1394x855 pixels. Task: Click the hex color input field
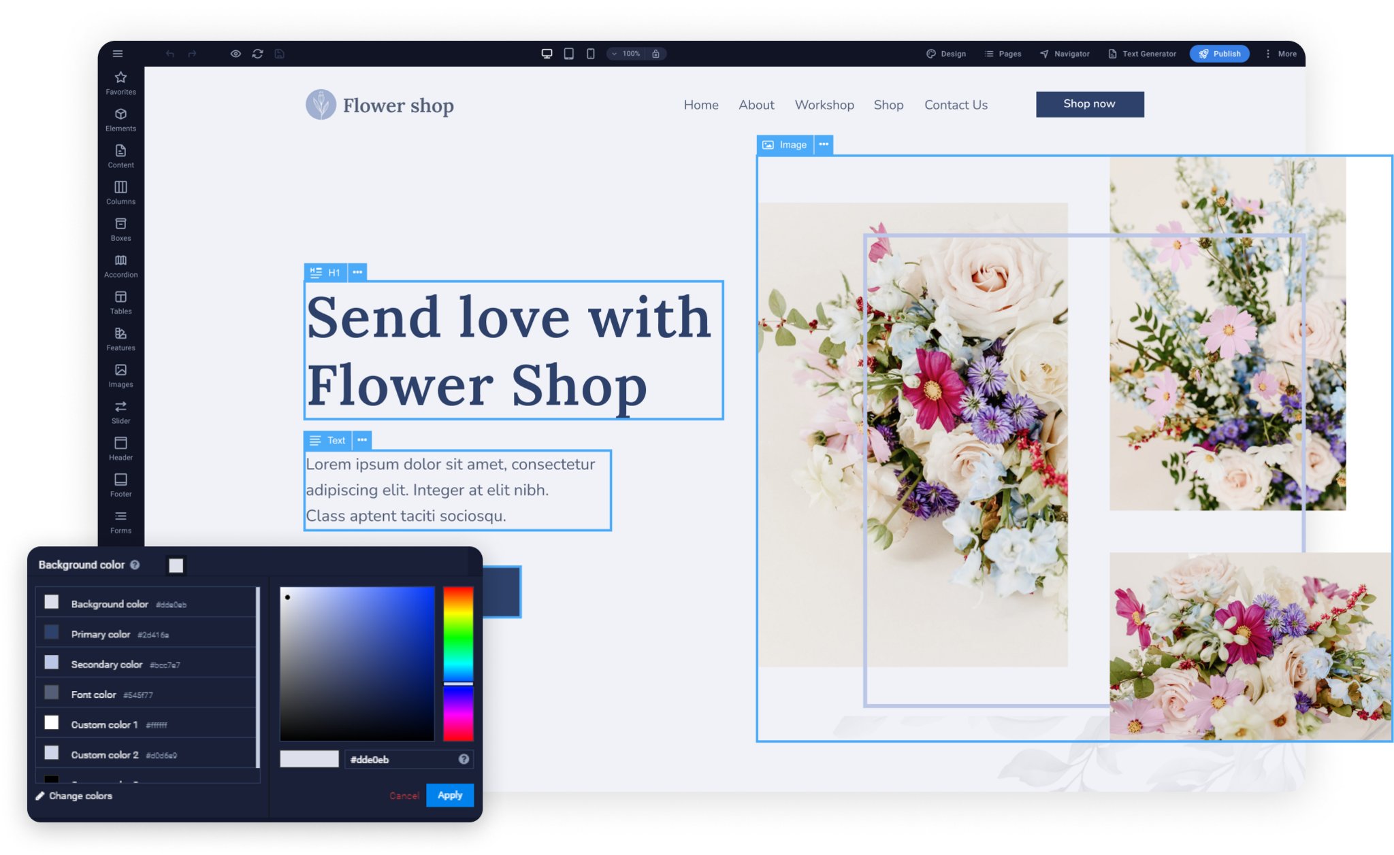(x=400, y=759)
